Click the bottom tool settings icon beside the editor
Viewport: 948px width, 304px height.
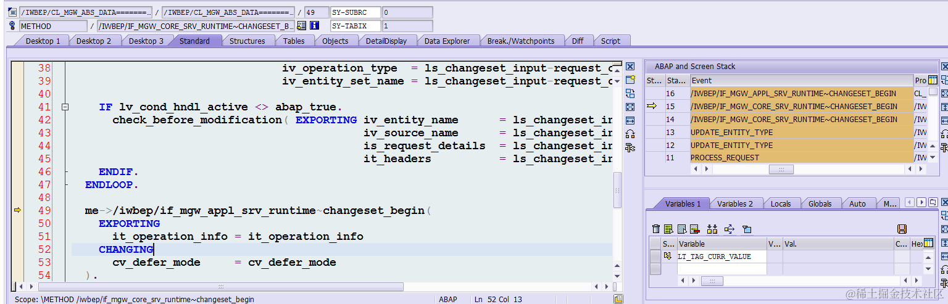(x=630, y=147)
